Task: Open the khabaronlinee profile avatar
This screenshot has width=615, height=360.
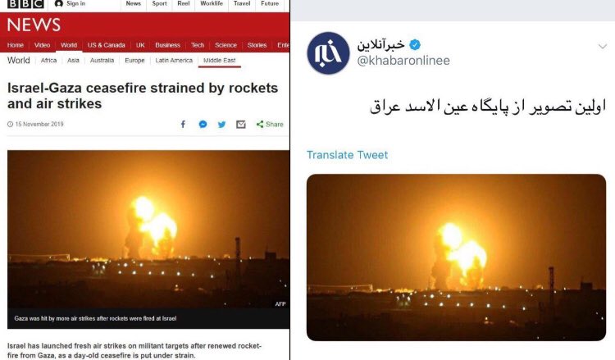Action: (x=328, y=53)
